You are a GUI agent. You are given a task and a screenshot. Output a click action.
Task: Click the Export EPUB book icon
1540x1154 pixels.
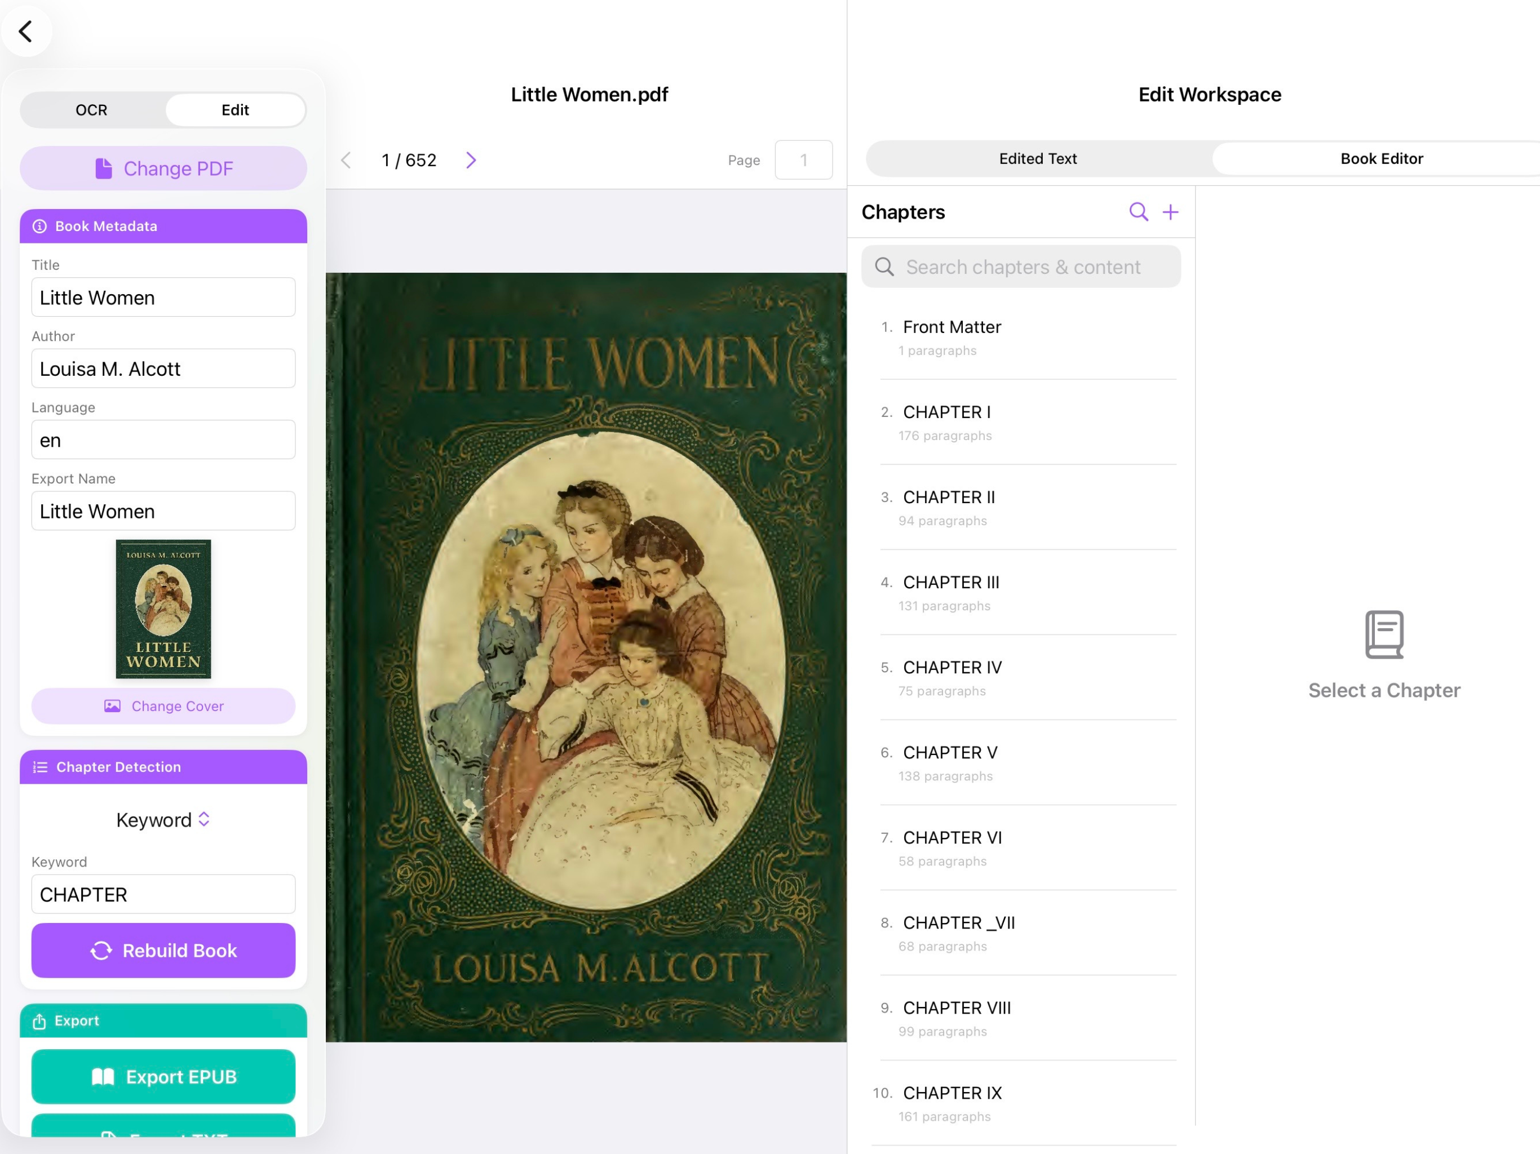click(x=103, y=1077)
